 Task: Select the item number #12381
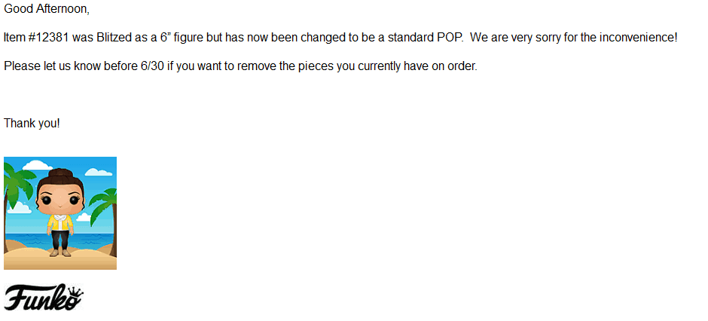pos(48,38)
